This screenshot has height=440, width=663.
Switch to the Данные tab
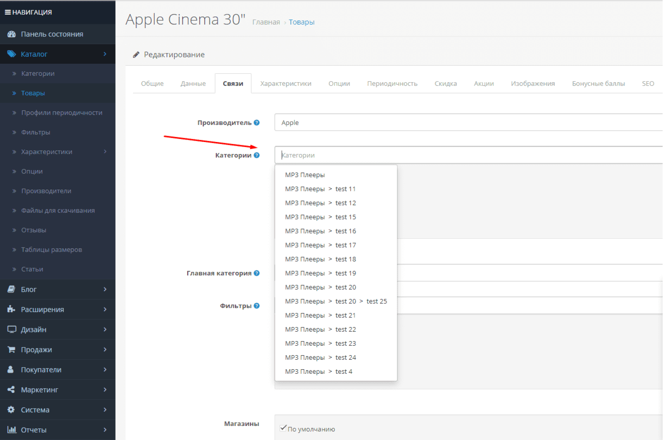click(x=193, y=84)
